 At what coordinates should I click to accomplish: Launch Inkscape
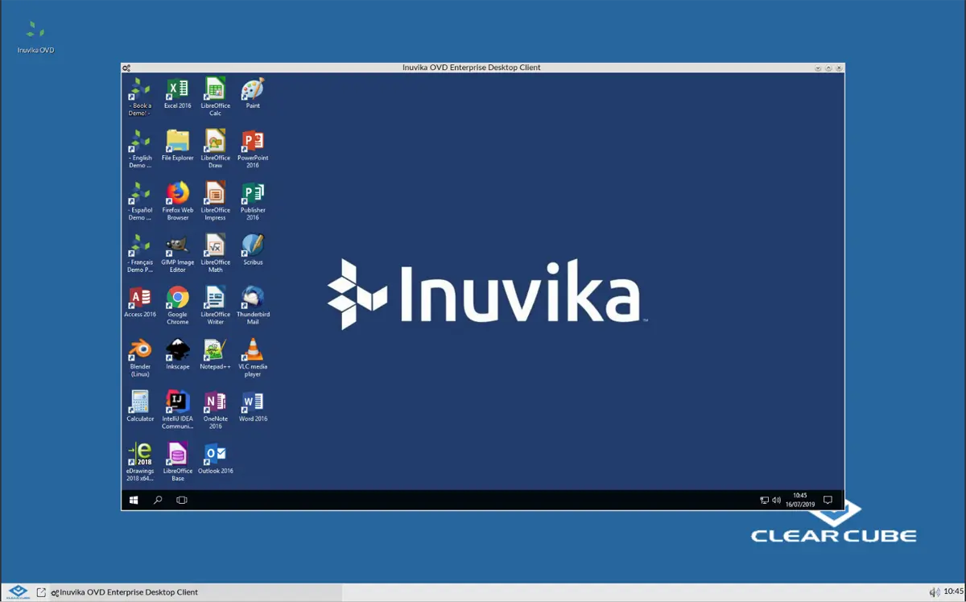pyautogui.click(x=177, y=355)
